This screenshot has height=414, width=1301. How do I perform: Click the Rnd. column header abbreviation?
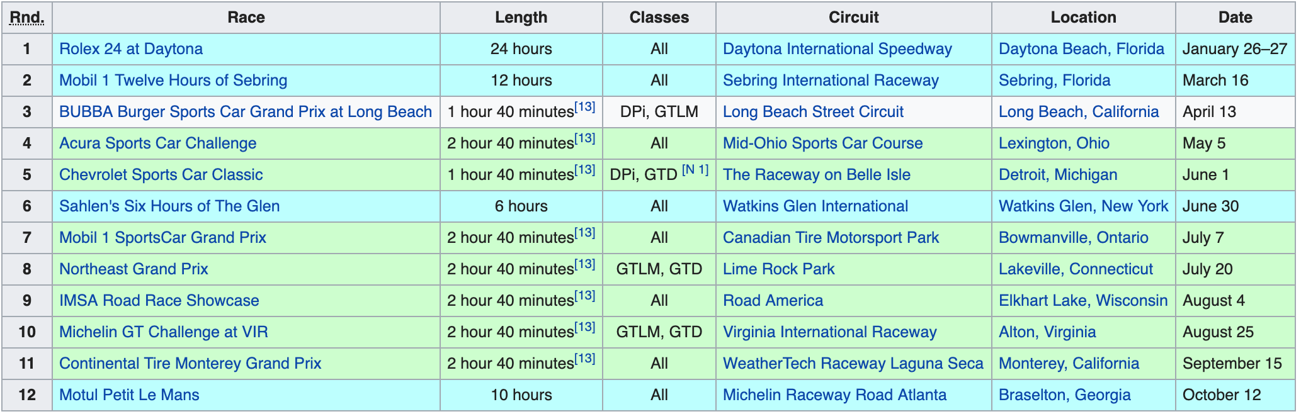pyautogui.click(x=27, y=18)
